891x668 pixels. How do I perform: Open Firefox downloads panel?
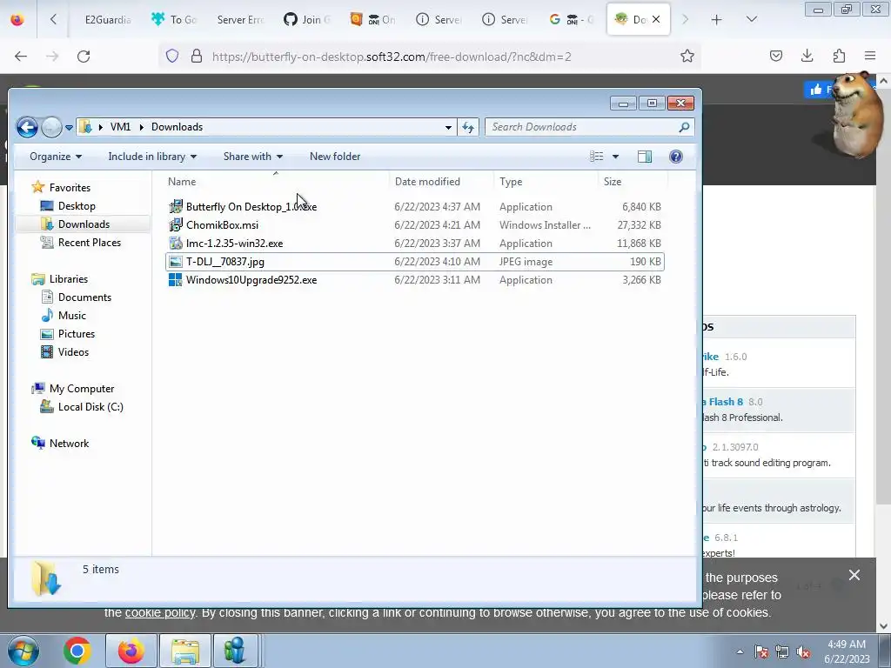[807, 56]
